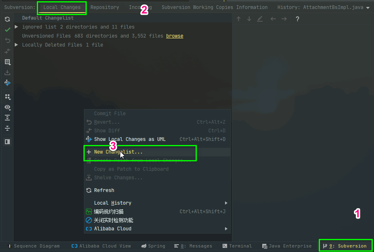This screenshot has height=252, width=374.
Task: Click the browse link for unversioned files
Action: [175, 36]
